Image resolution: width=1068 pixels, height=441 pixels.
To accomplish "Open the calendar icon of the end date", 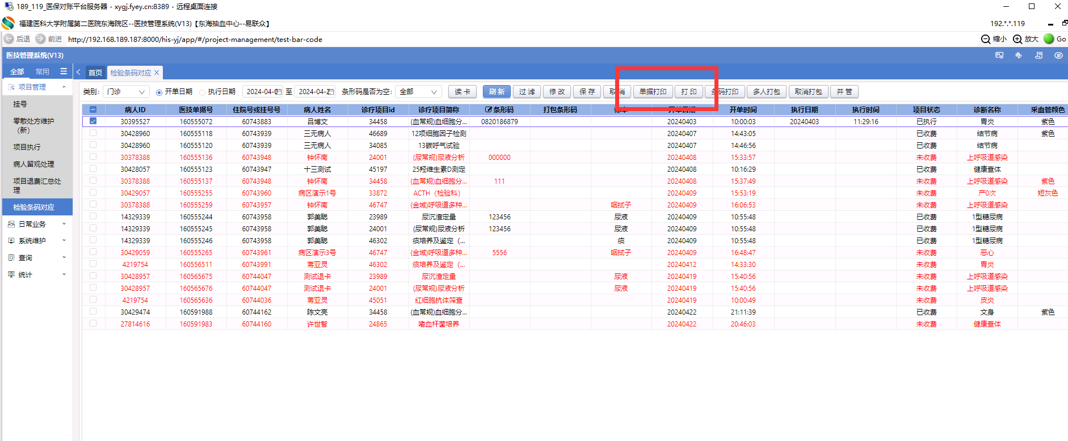I will pos(330,92).
